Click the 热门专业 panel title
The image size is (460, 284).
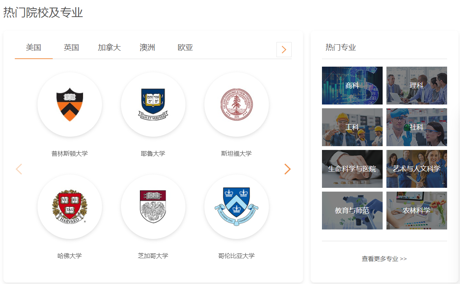click(x=341, y=47)
